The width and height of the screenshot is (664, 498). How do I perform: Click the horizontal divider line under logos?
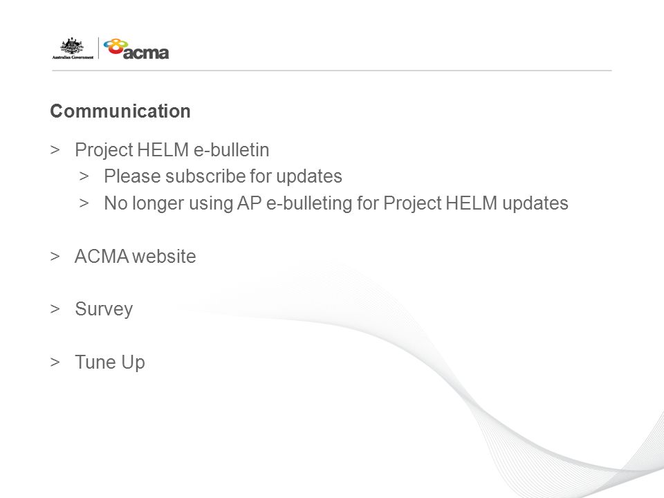point(331,71)
